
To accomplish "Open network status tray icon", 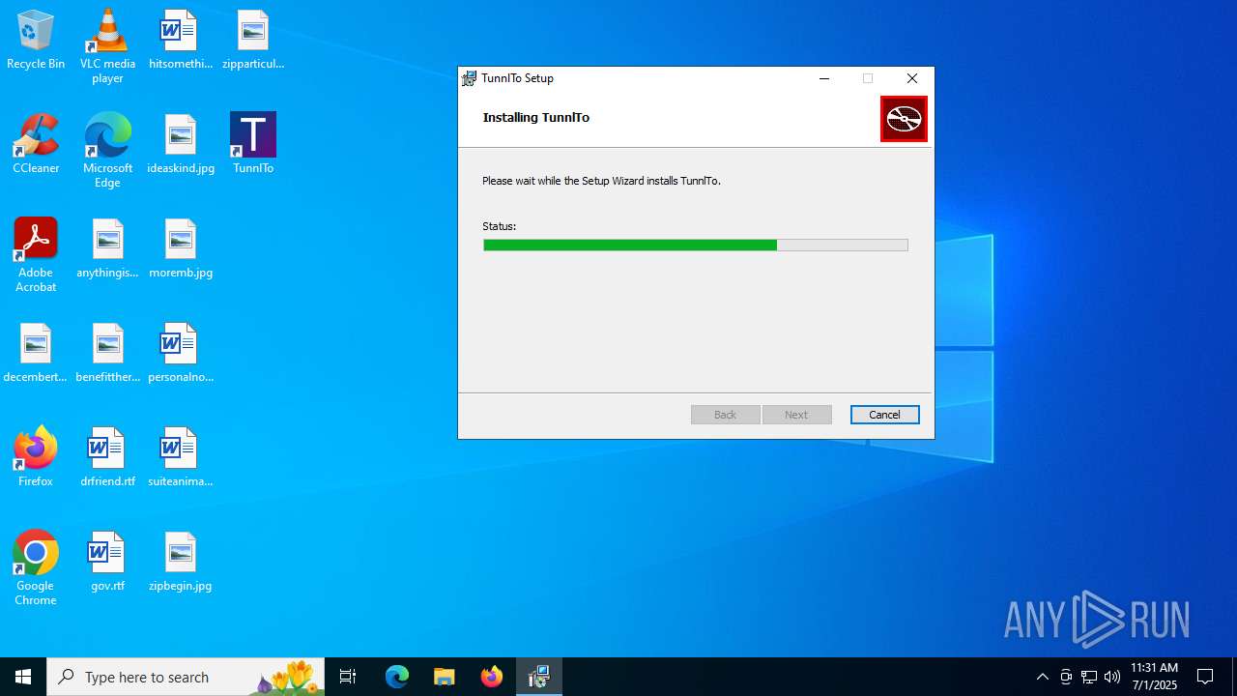I will click(1089, 677).
